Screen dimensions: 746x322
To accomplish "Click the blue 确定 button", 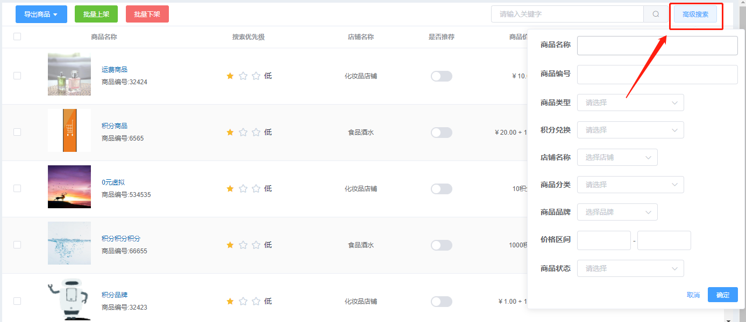I will pos(723,295).
